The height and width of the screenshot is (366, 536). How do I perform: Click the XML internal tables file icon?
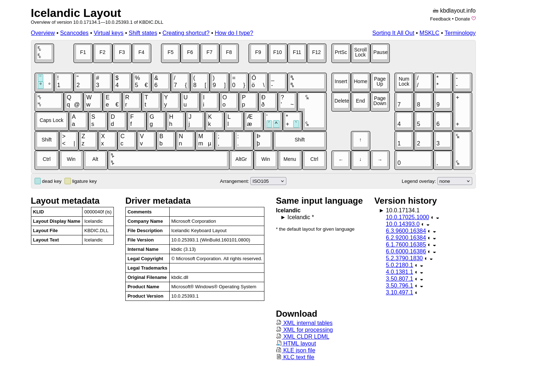point(279,323)
